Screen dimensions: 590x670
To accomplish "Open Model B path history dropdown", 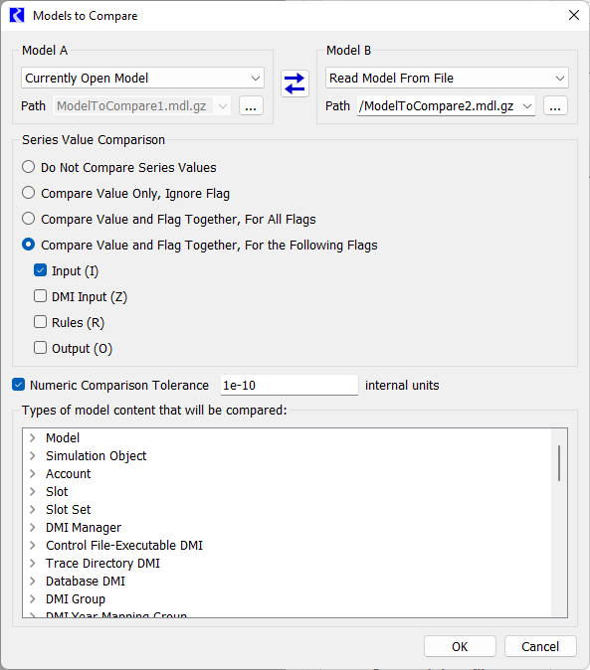I will [527, 106].
